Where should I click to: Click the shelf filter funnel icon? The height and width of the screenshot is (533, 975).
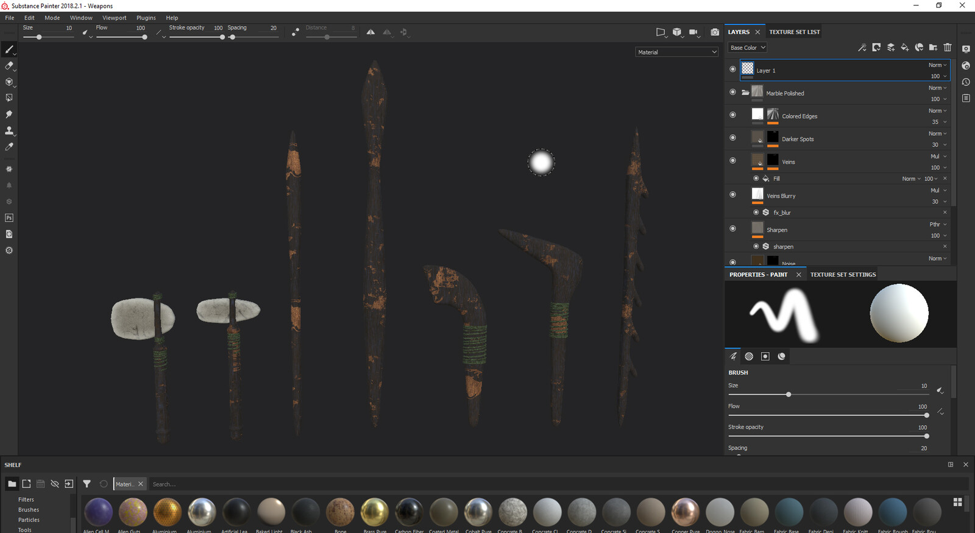(x=87, y=484)
